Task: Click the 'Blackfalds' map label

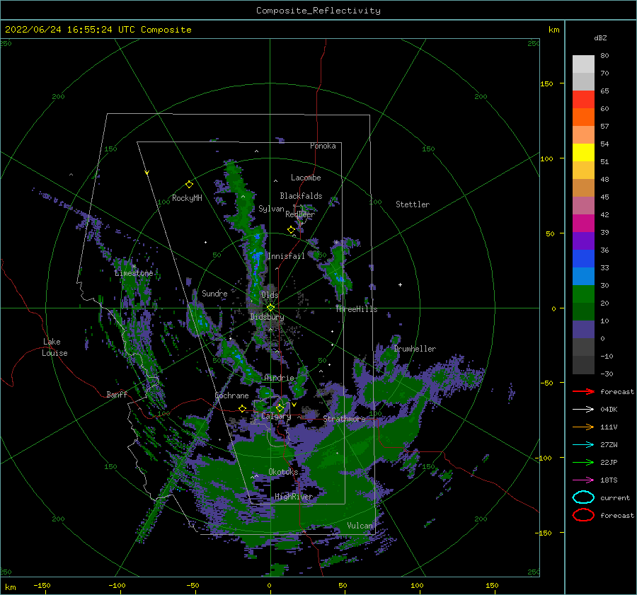Action: point(301,196)
